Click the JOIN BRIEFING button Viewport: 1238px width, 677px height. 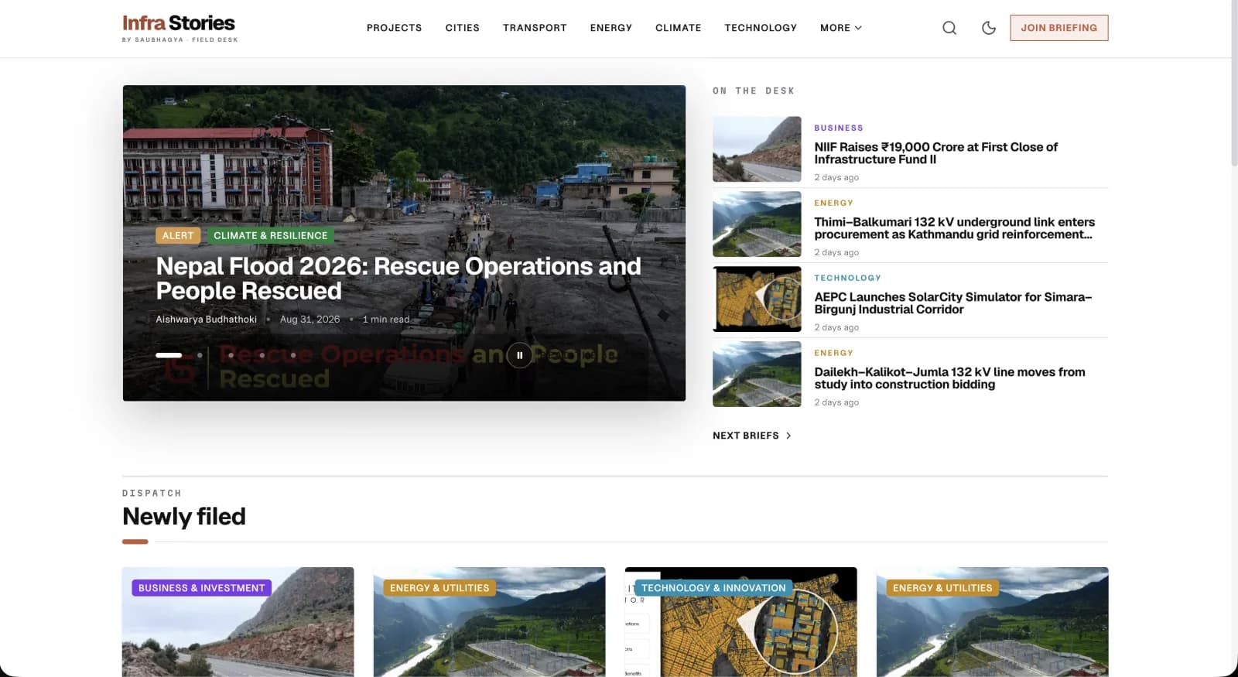coord(1059,28)
